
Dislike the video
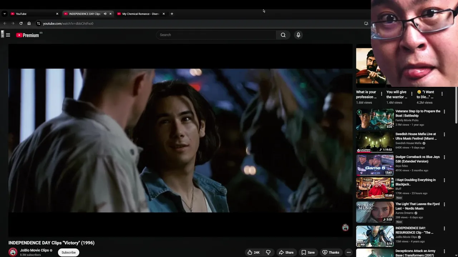point(268,252)
